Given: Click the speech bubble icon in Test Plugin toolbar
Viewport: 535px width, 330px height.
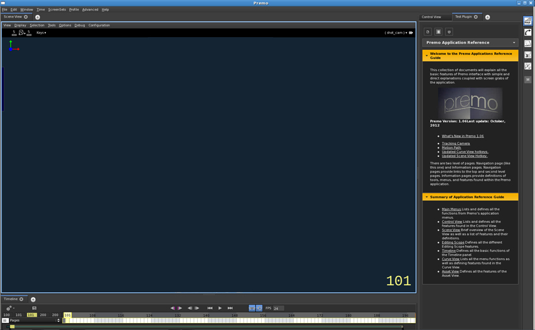Looking at the screenshot, I should [x=449, y=31].
